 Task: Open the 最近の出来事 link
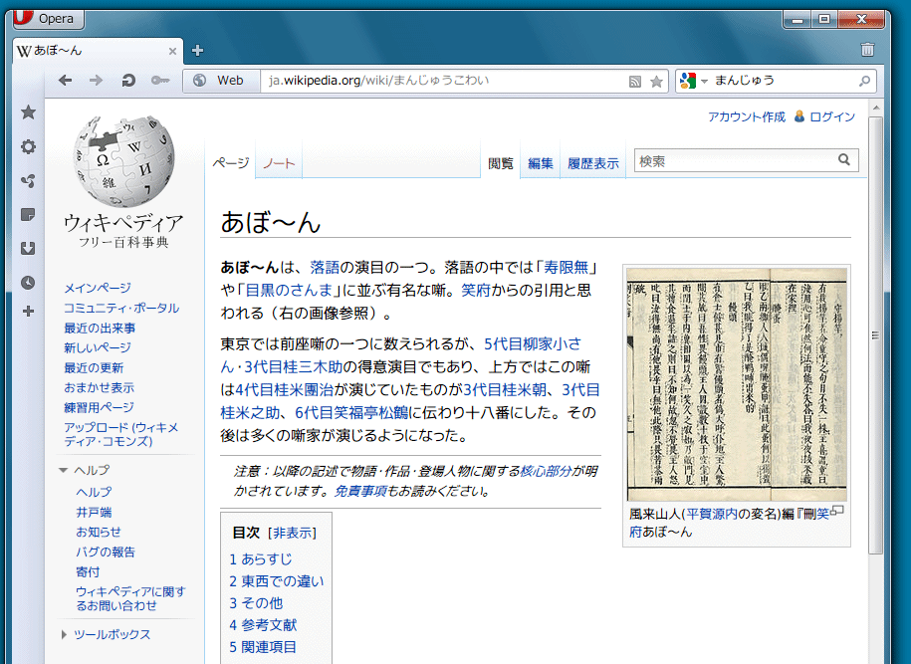point(100,329)
